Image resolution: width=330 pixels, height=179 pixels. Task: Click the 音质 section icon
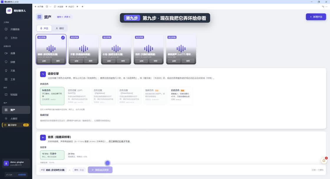(43, 137)
